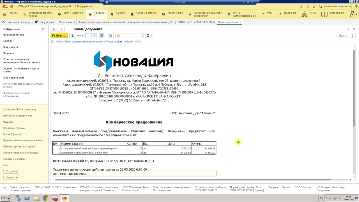Viewport: 359px width, 202px height.
Task: Send document by email envelope icon
Action: [118, 36]
